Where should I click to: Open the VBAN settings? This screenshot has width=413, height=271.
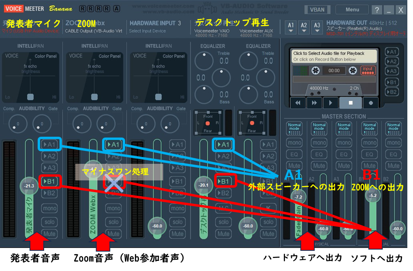coord(317,10)
